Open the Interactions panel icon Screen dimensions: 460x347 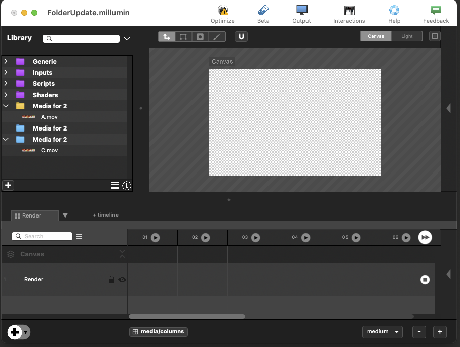pos(349,11)
